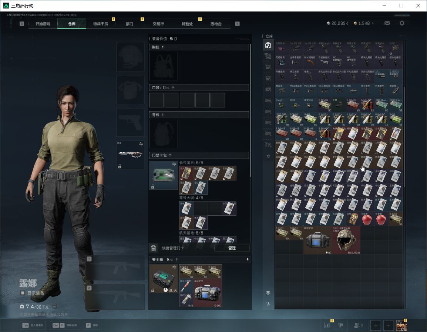Image resolution: width=427 pixels, height=332 pixels.
Task: Click the 航天基地 6/6 label
Action: tap(191, 233)
